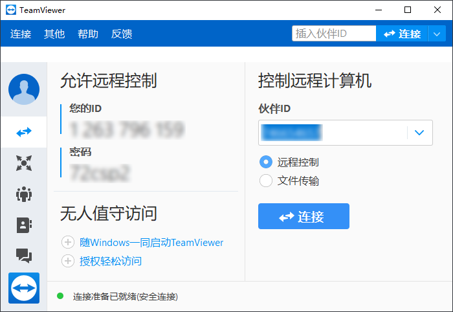Image resolution: width=453 pixels, height=312 pixels.
Task: Open the Meeting sidebar icon with four arrows
Action: (x=24, y=163)
